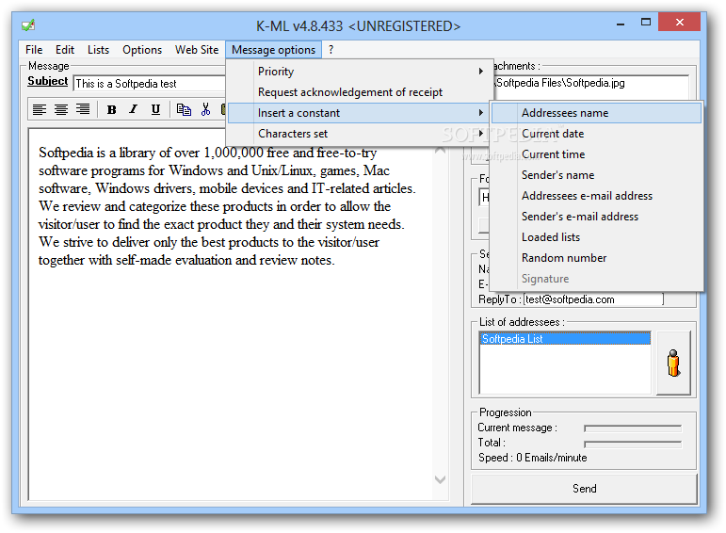Screen dimensions: 726x533
Task: Insert the Current time constant
Action: coord(596,154)
